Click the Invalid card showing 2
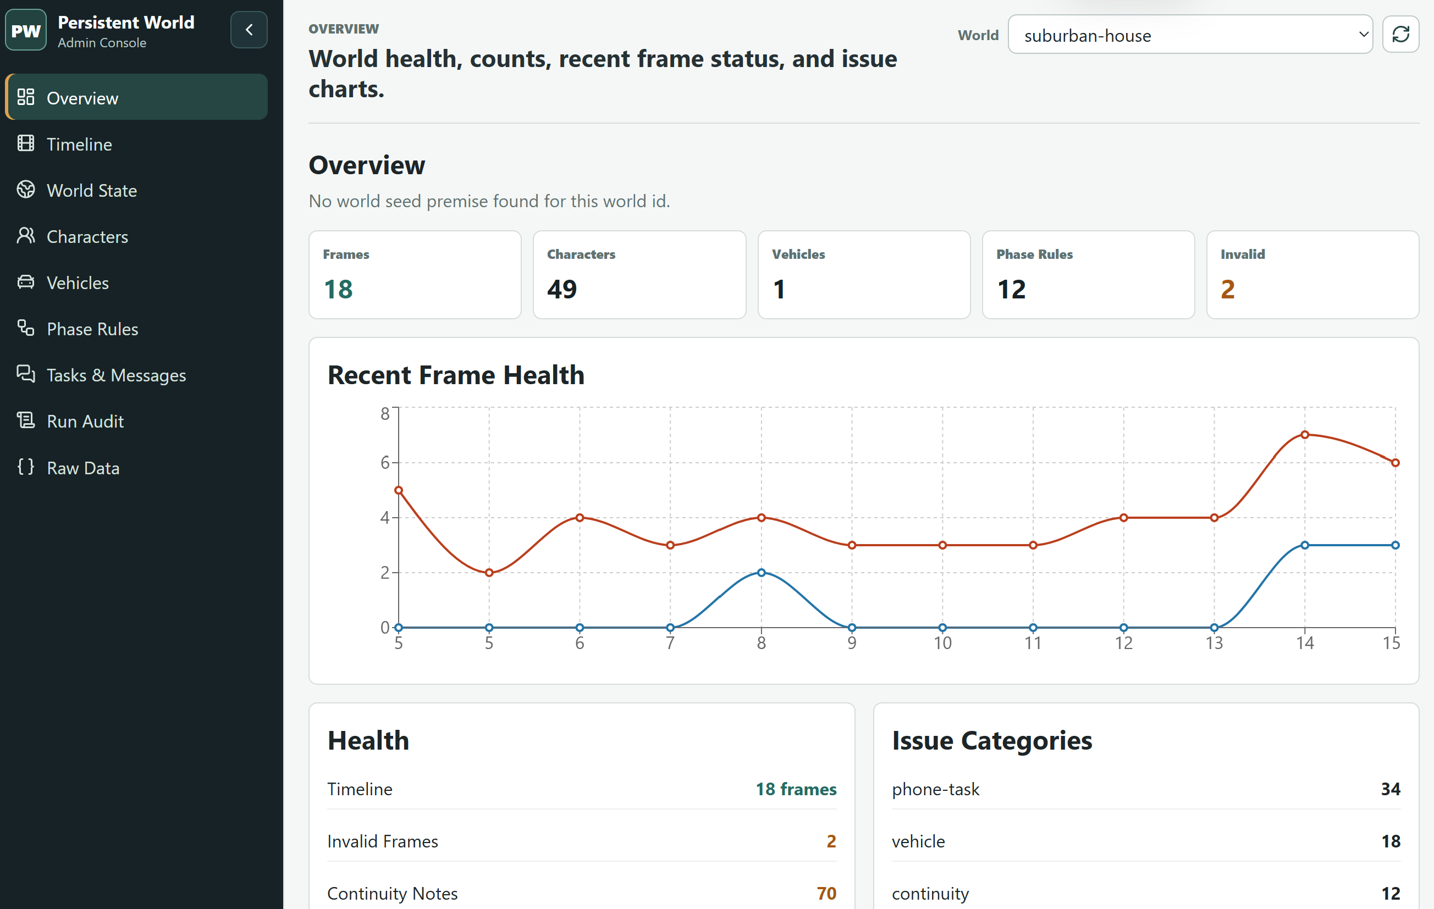This screenshot has width=1434, height=909. coord(1312,274)
